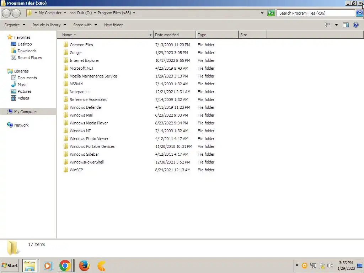The width and height of the screenshot is (364, 273).
Task: Open Recent Places in sidebar
Action: click(30, 58)
